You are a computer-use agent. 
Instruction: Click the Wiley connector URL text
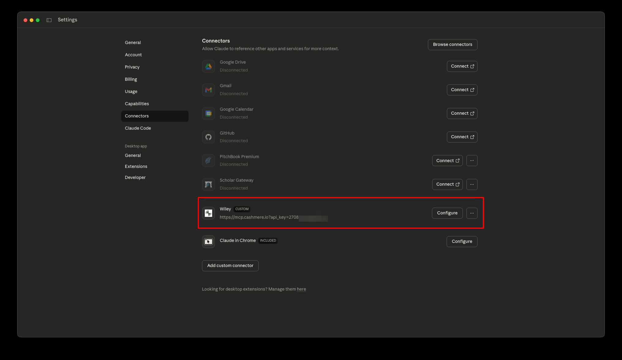259,217
